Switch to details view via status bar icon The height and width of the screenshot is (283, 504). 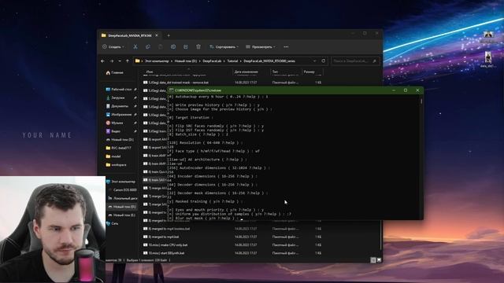pyautogui.click(x=373, y=260)
